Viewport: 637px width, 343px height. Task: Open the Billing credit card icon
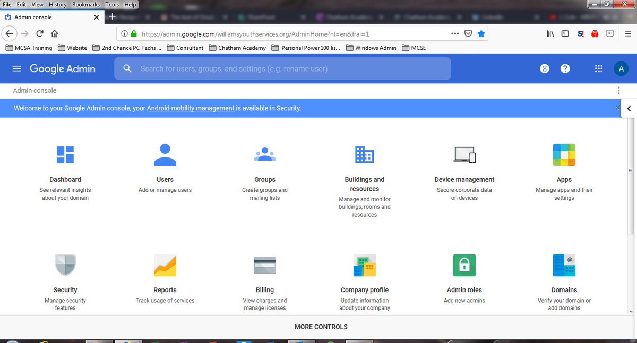click(265, 265)
